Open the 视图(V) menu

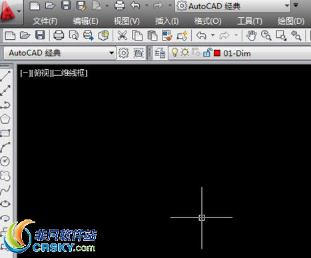[x=127, y=21]
